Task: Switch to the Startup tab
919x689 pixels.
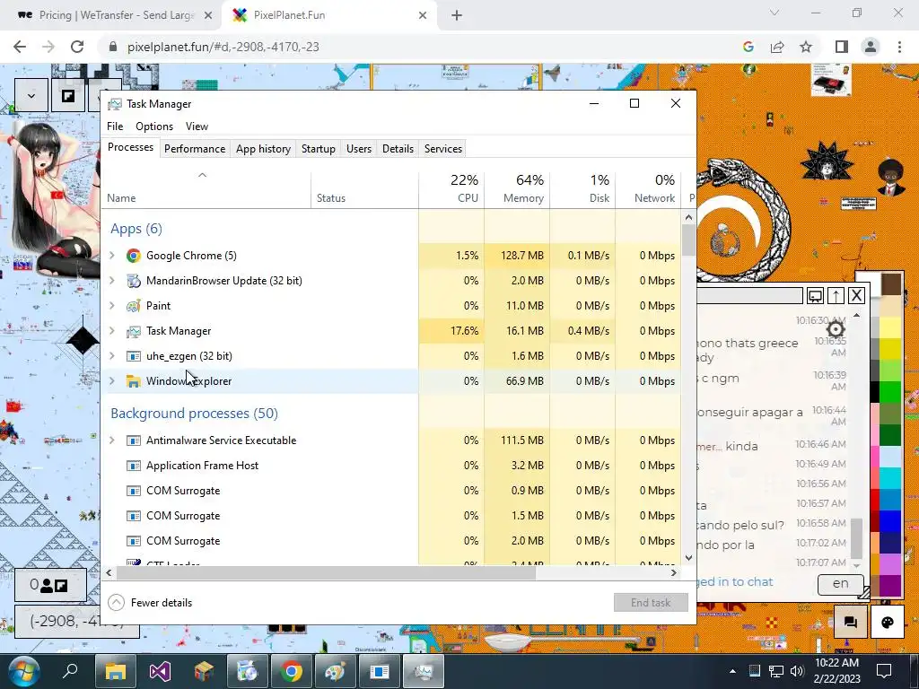Action: pos(319,149)
